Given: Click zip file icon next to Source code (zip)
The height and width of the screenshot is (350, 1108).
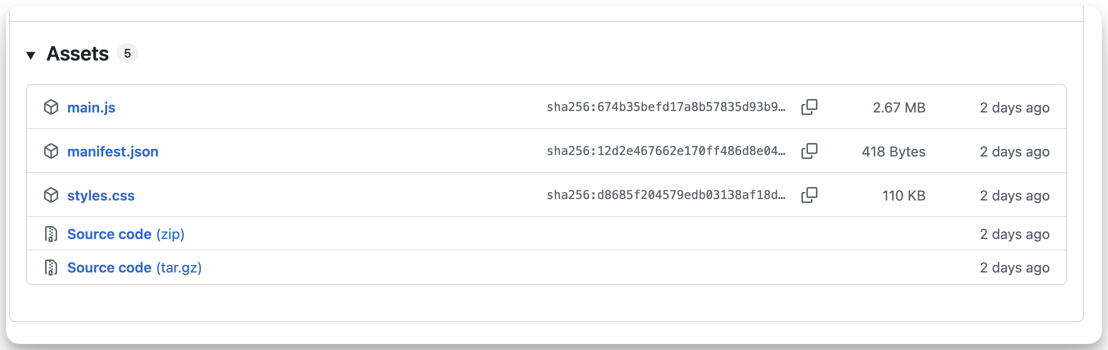Looking at the screenshot, I should tap(51, 234).
